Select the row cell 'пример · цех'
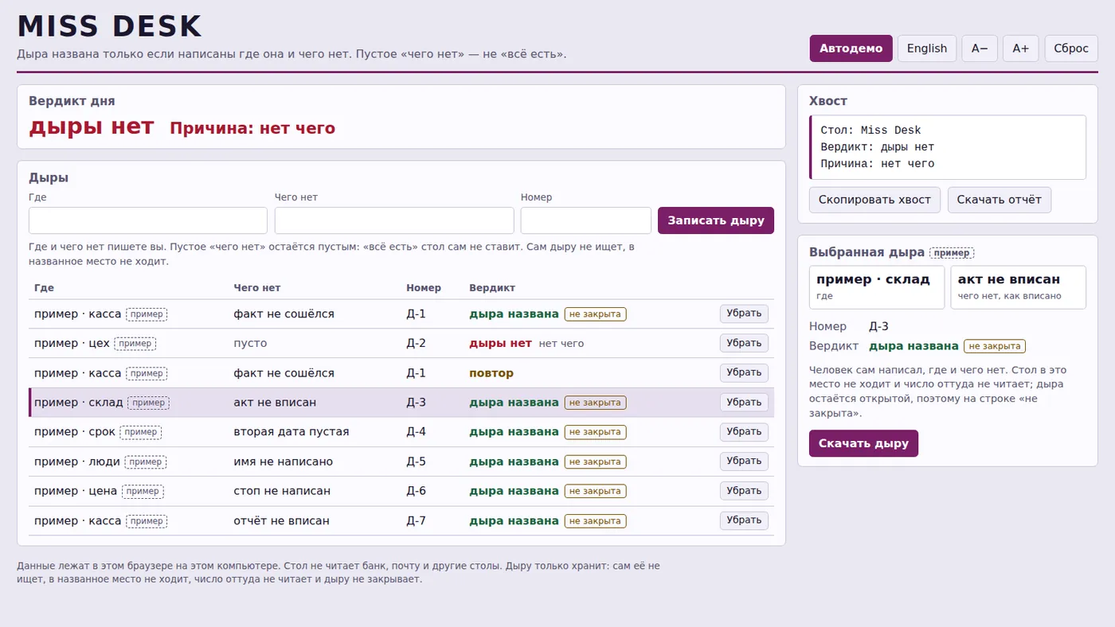Viewport: 1115px width, 627px height. coord(72,344)
